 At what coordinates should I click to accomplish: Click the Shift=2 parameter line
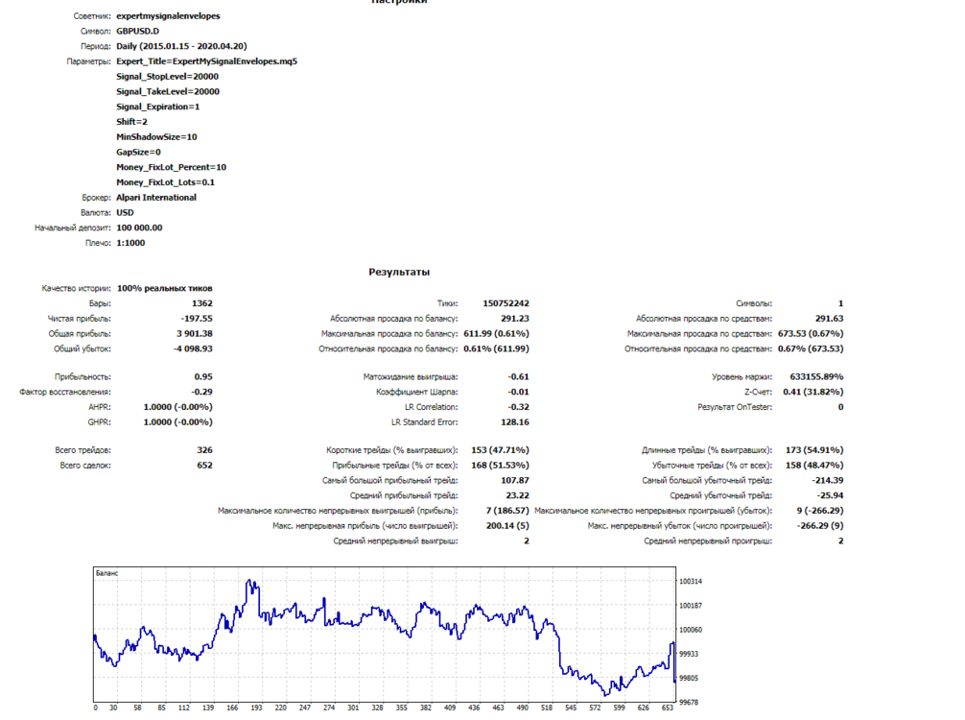pyautogui.click(x=131, y=122)
